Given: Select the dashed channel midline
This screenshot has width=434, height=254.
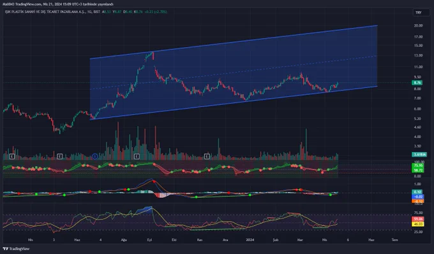Looking at the screenshot, I should tap(234, 73).
